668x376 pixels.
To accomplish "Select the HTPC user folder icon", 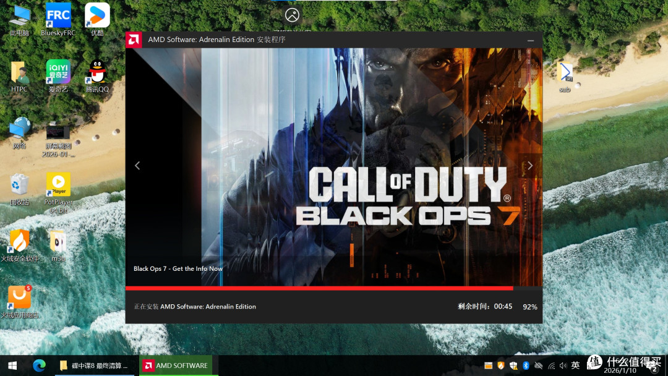I will tap(19, 77).
